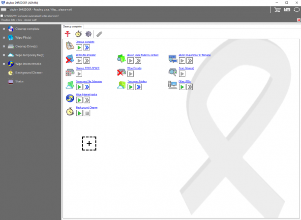
Task: Click the red figure toolbar icon
Action: pyautogui.click(x=67, y=34)
